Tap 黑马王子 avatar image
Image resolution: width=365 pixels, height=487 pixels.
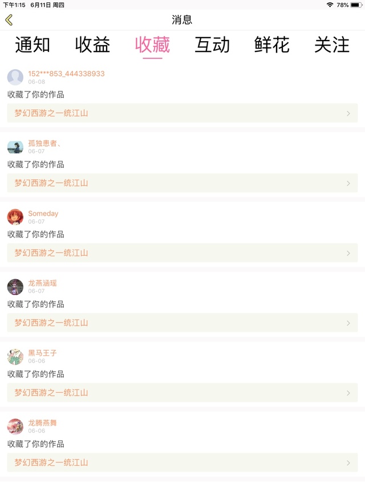pos(15,357)
